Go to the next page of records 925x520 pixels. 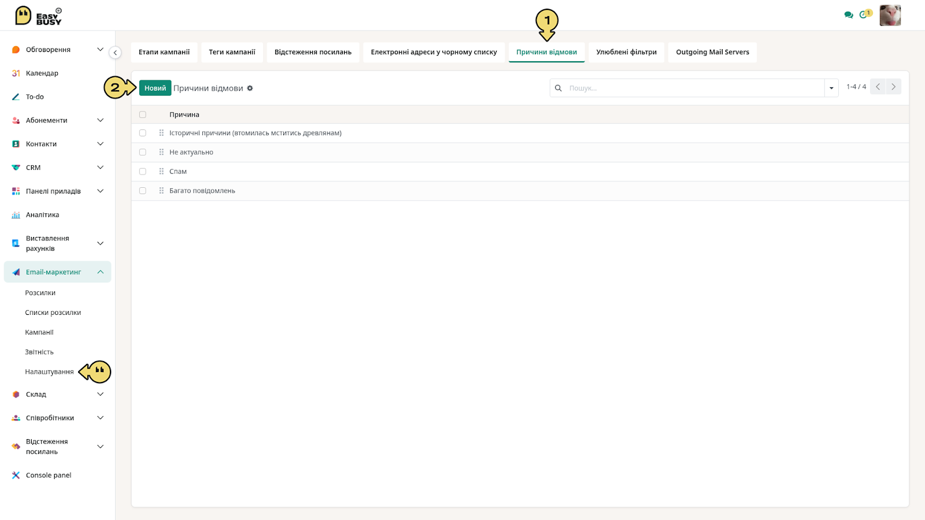point(893,87)
